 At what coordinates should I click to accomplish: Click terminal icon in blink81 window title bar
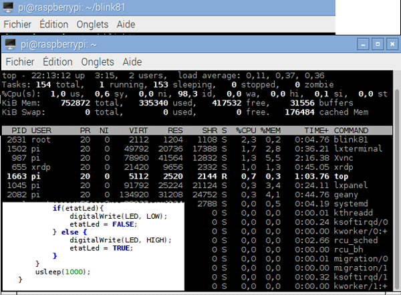[8, 7]
